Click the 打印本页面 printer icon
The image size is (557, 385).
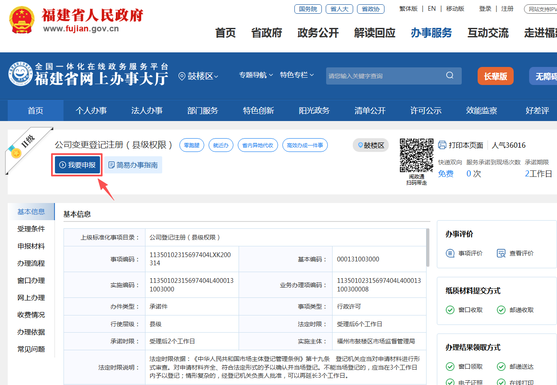point(442,145)
